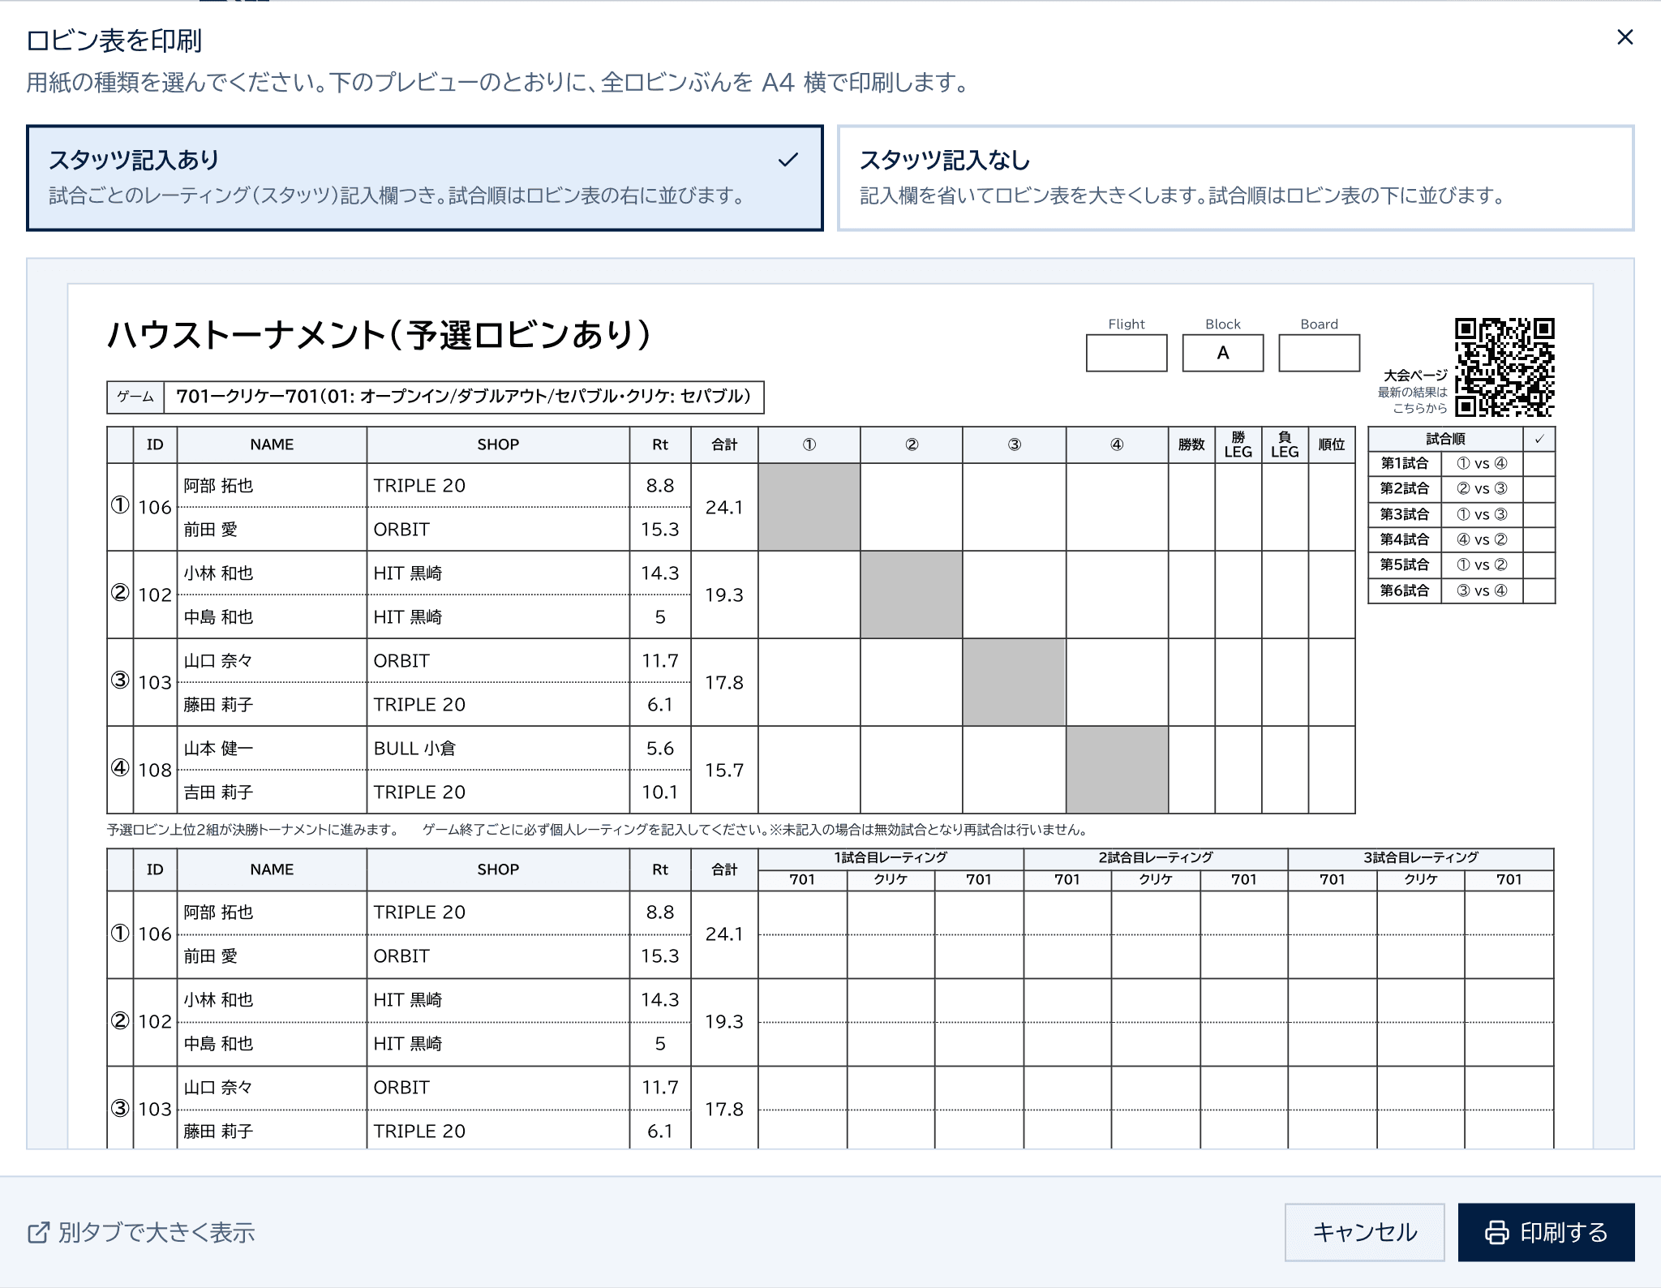Select the スタッツ記入あり paper option
The height and width of the screenshot is (1288, 1661).
coord(424,178)
